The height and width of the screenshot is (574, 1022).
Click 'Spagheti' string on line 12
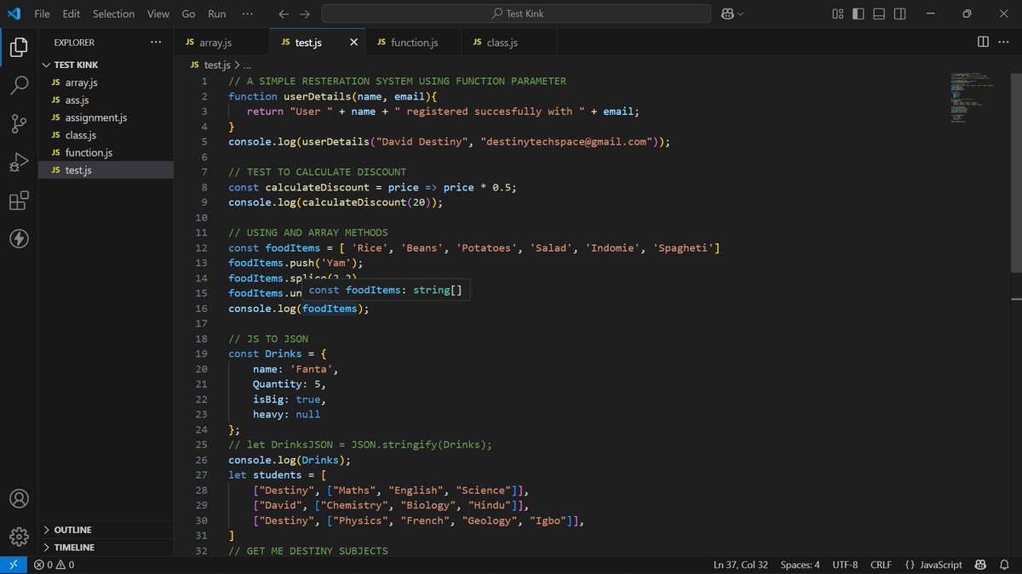click(x=684, y=247)
